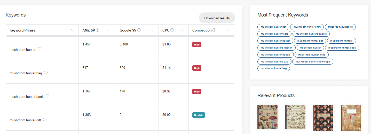Click CPC value $1.06
The width and height of the screenshot is (371, 134).
(167, 44)
